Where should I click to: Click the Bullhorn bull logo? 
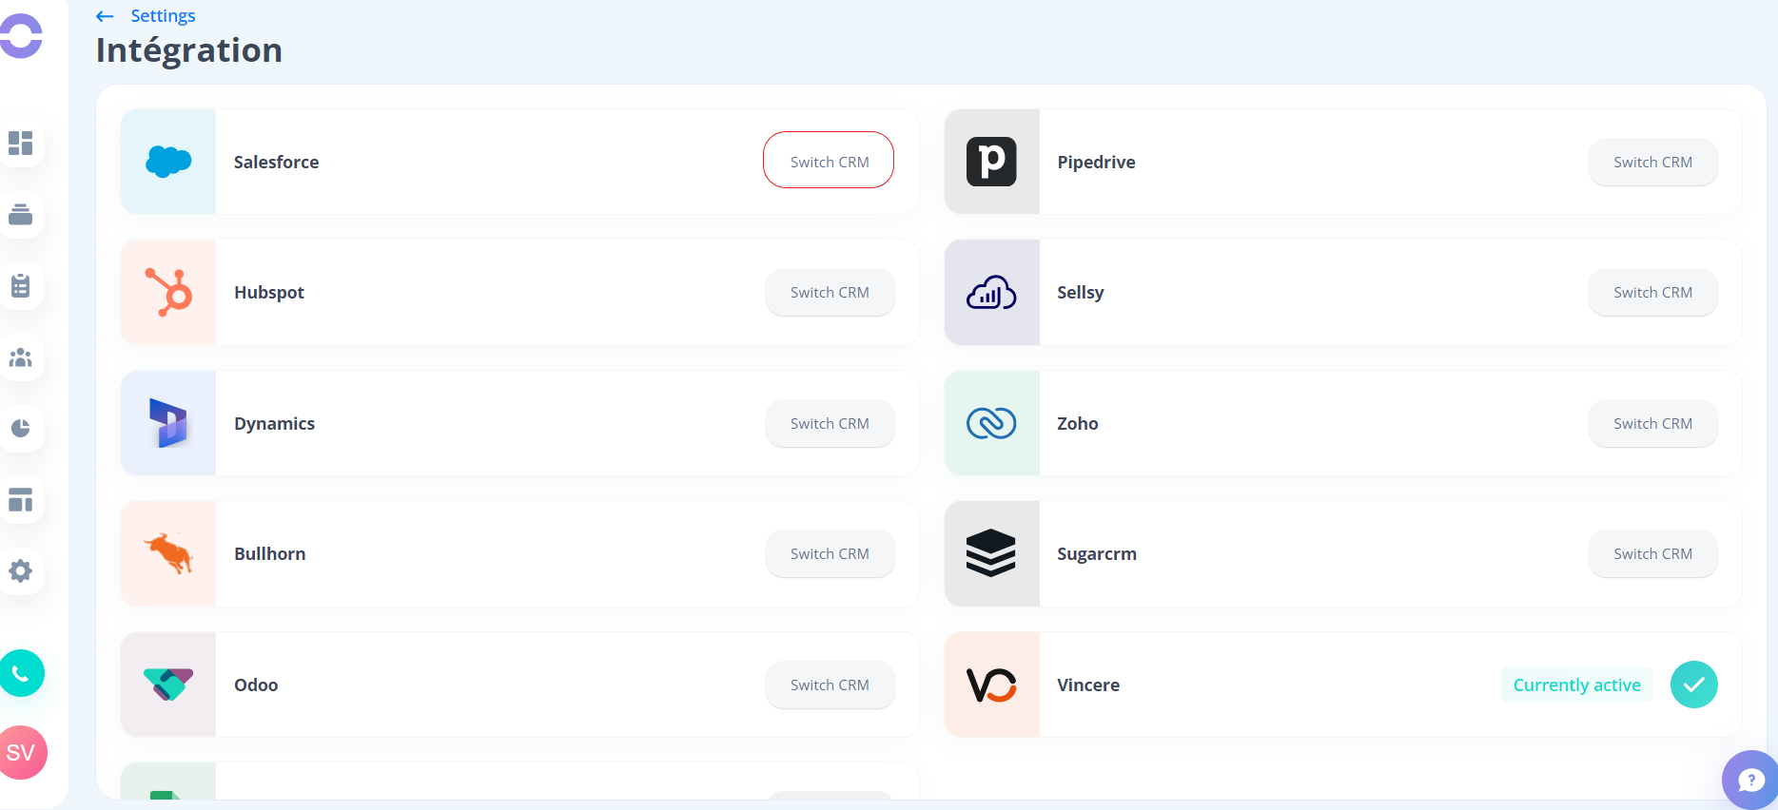[168, 553]
